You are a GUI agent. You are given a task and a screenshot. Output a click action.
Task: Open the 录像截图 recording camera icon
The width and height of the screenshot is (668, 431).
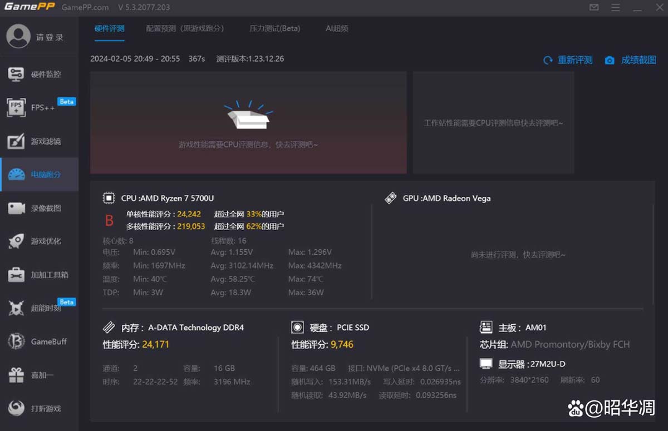coord(16,208)
